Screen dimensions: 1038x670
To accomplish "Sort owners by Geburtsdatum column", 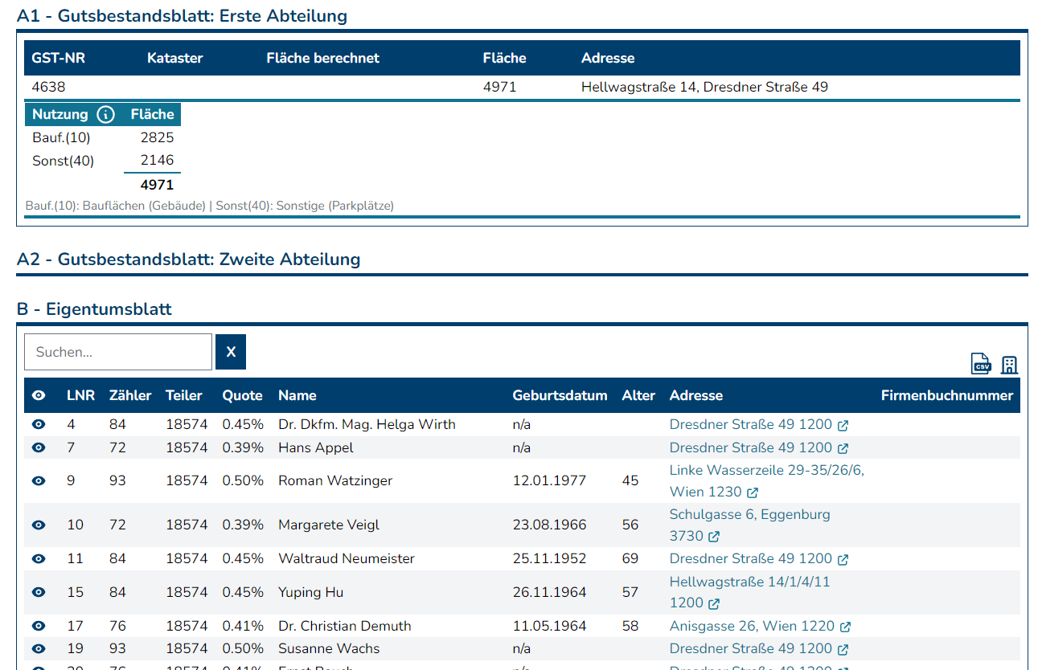I will point(560,395).
